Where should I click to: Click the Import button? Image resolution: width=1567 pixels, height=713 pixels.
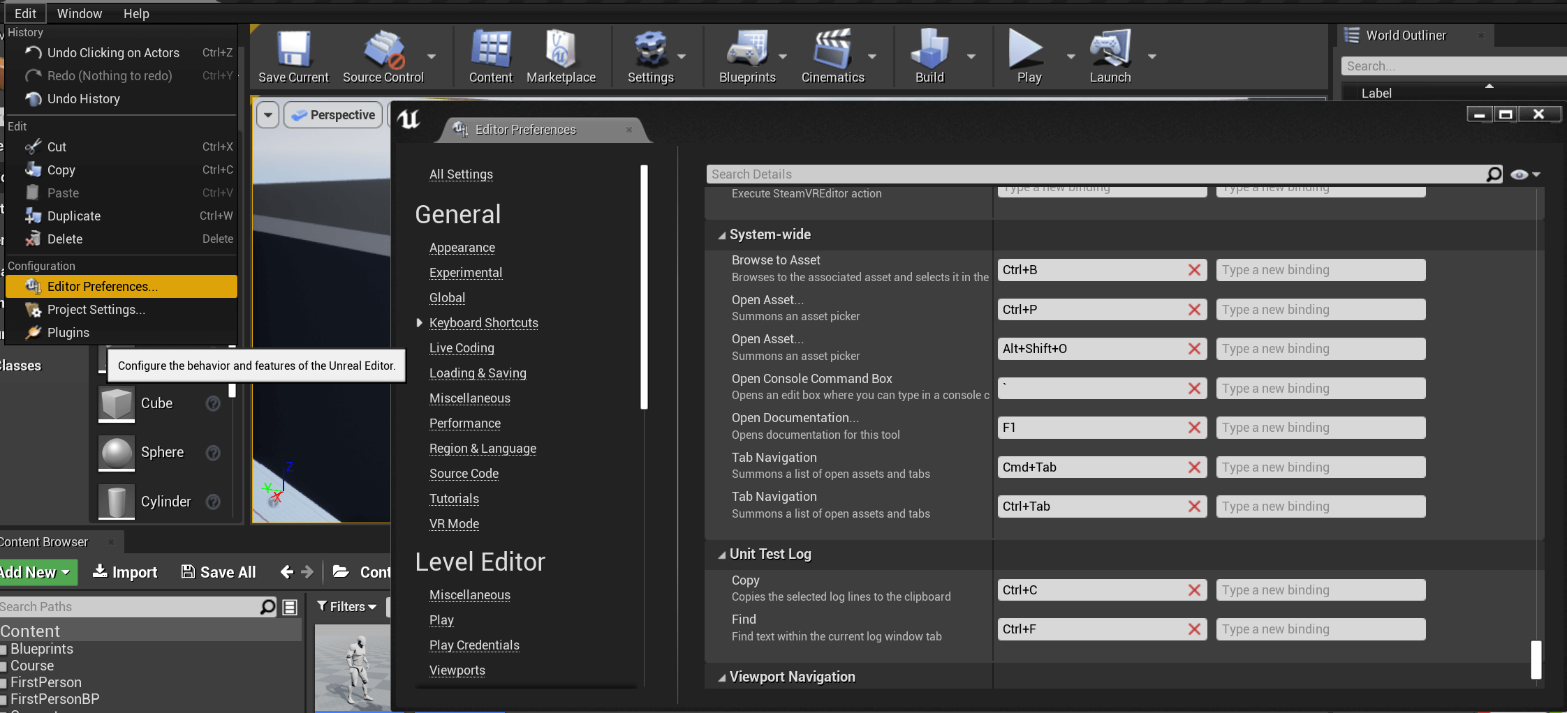(x=125, y=573)
